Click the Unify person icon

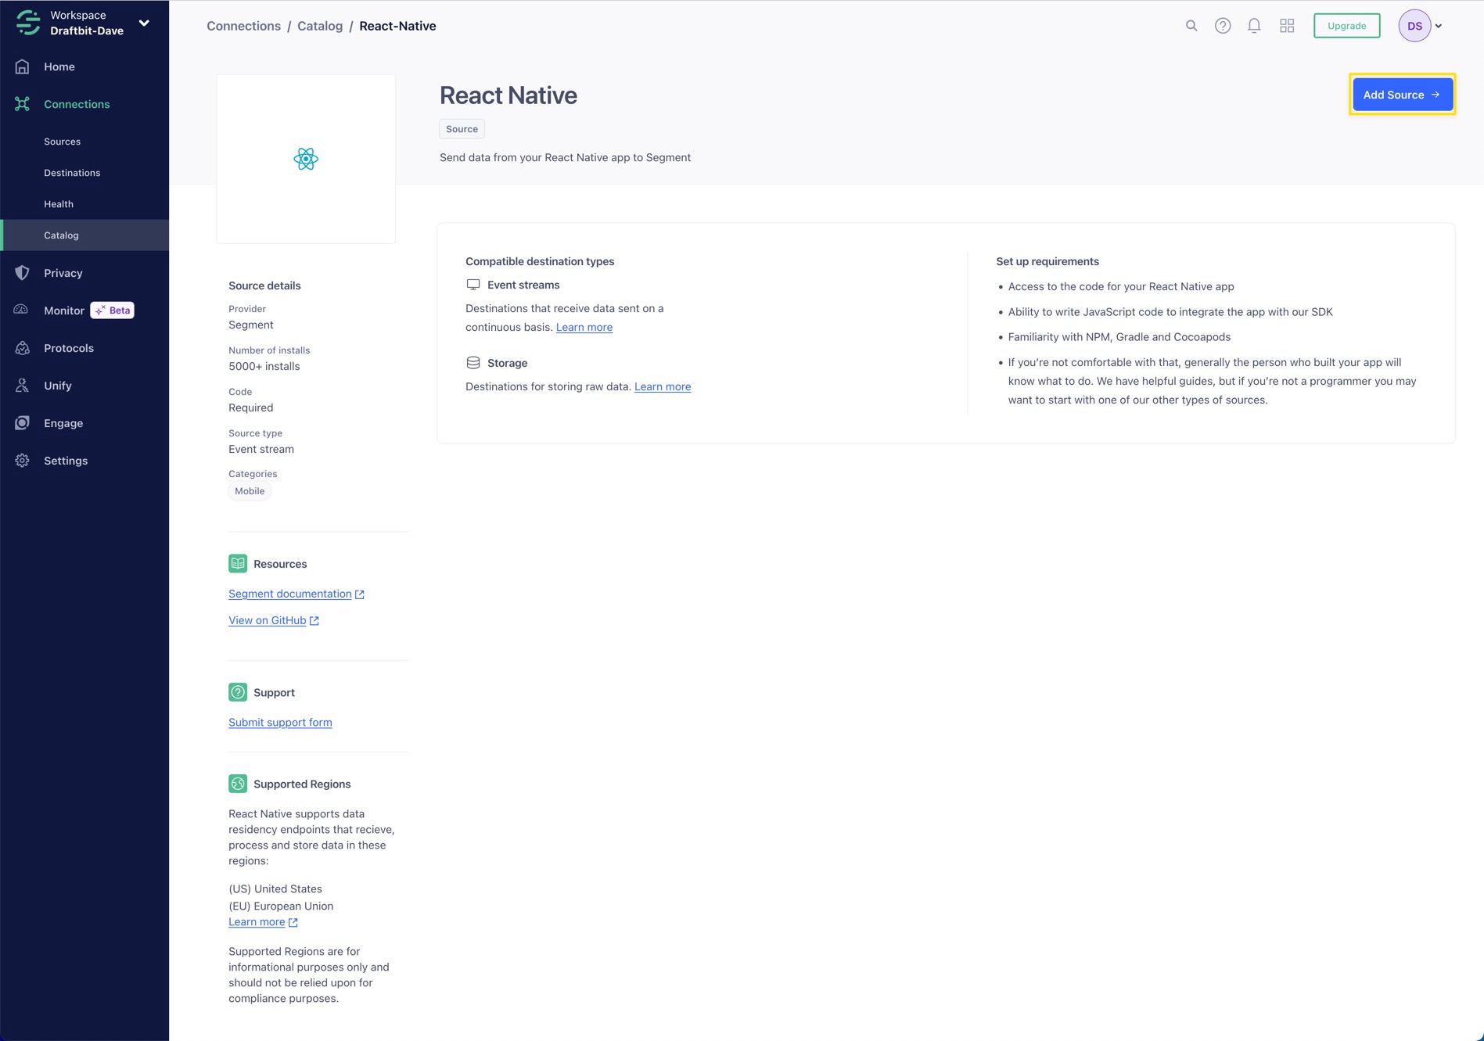coord(22,386)
